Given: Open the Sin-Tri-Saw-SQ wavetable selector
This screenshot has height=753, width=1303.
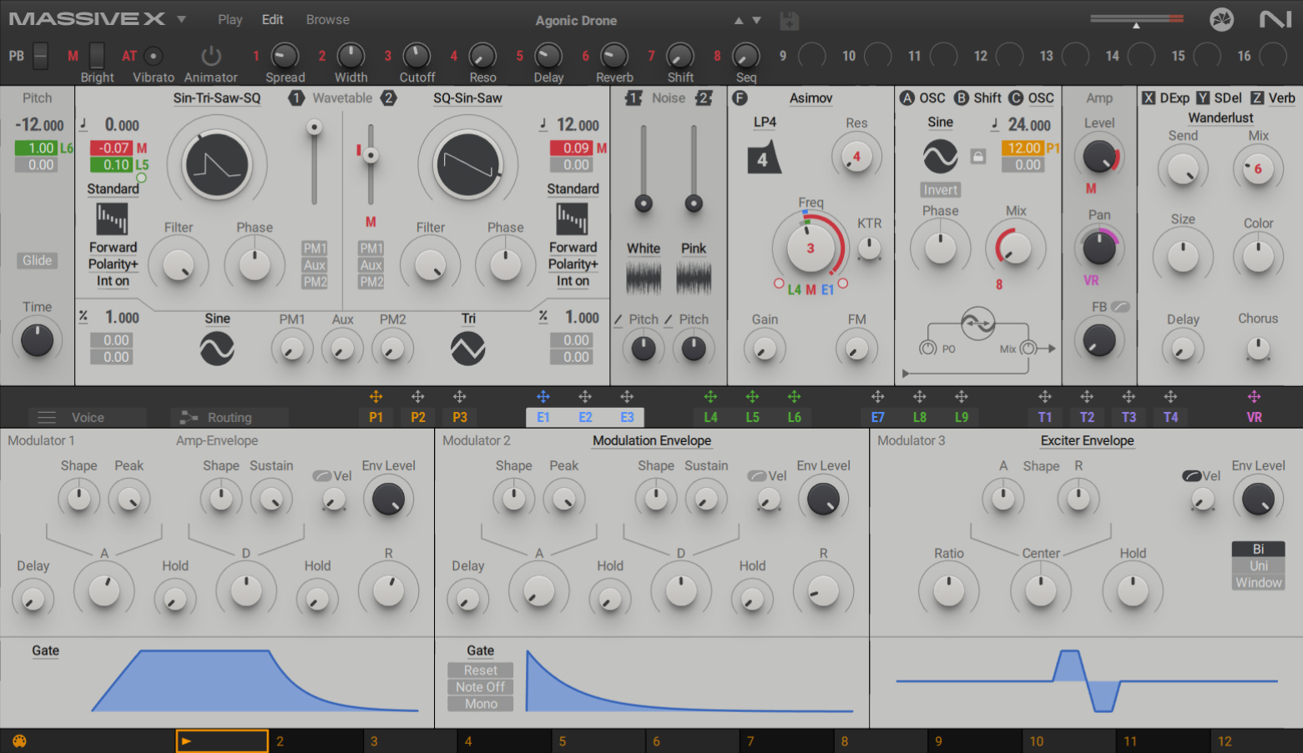Looking at the screenshot, I should click(216, 98).
